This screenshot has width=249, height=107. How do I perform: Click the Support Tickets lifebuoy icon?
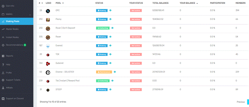coord(3,80)
